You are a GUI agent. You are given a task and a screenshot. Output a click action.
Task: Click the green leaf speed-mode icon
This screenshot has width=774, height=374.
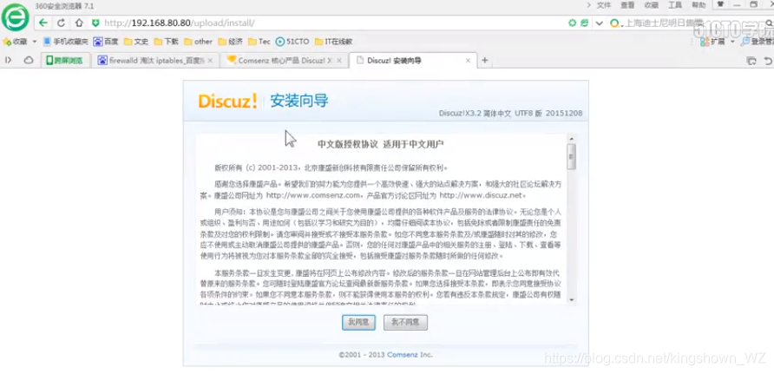pos(585,23)
